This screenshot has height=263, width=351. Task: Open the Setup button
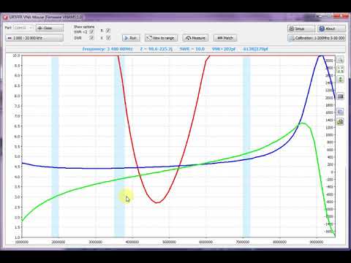tap(301, 28)
